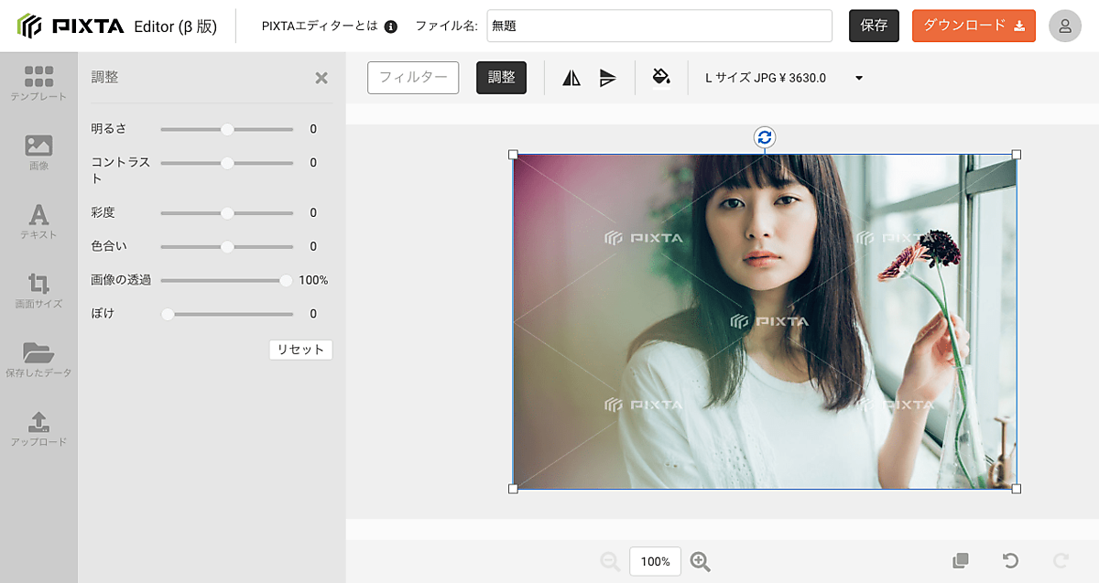Open the 画像 images panel
Screen dimensions: 1099x583
click(38, 152)
